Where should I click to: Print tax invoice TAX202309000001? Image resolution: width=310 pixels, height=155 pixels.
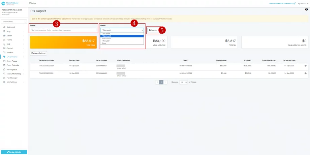click(306, 73)
